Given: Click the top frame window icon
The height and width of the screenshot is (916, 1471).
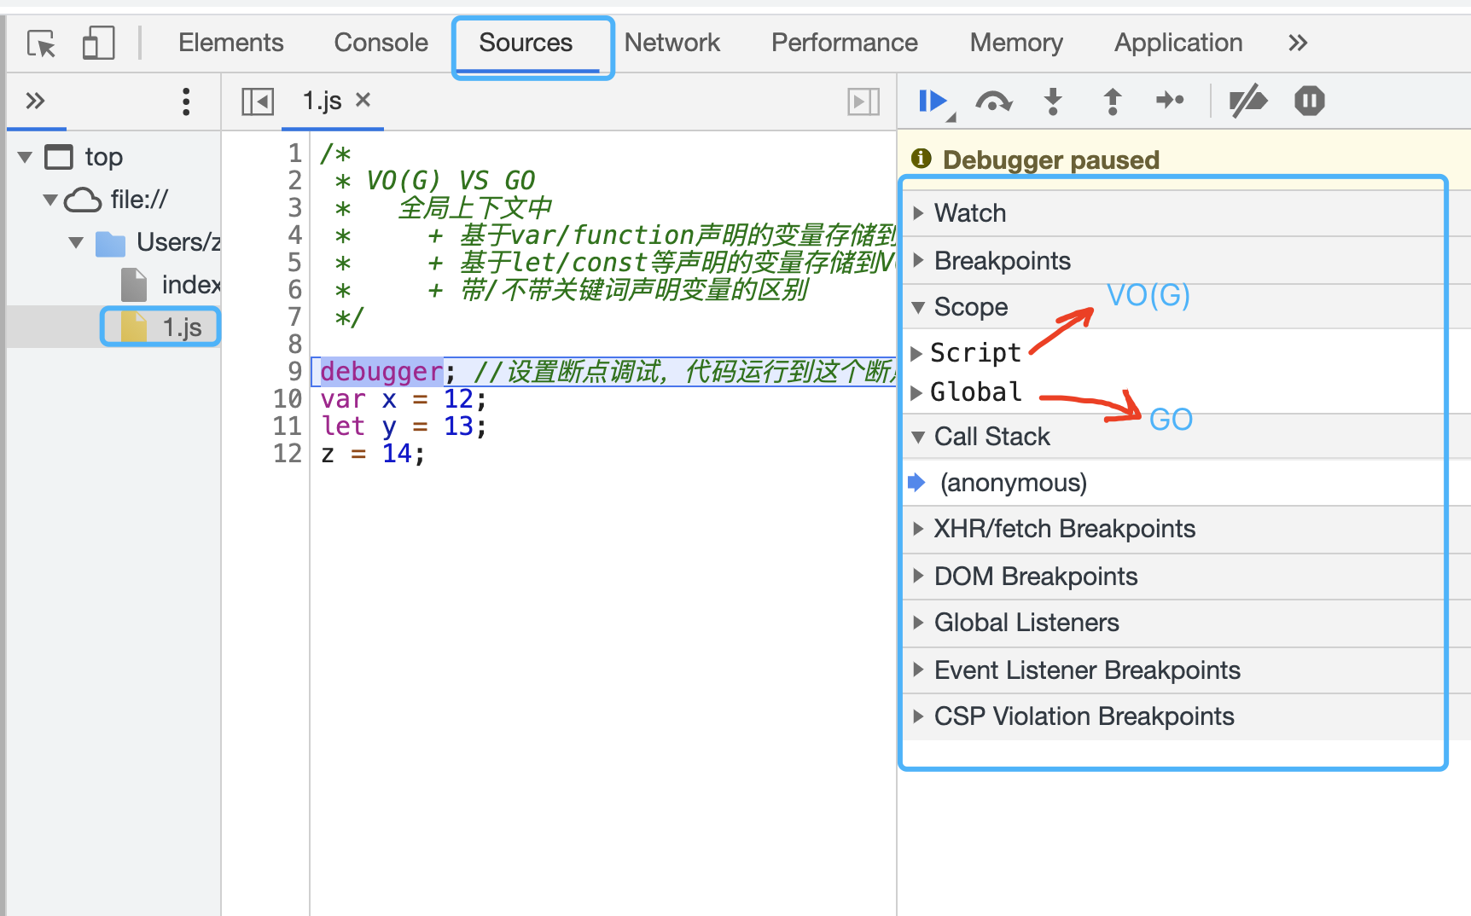Looking at the screenshot, I should coord(59,157).
